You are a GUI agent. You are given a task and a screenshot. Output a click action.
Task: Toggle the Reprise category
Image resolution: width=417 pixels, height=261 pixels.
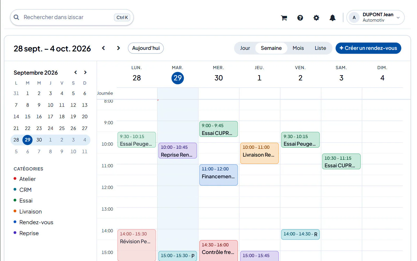(26, 233)
